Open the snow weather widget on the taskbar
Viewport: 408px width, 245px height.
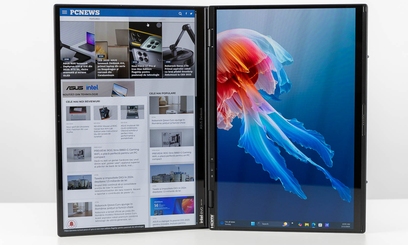coord(228,223)
